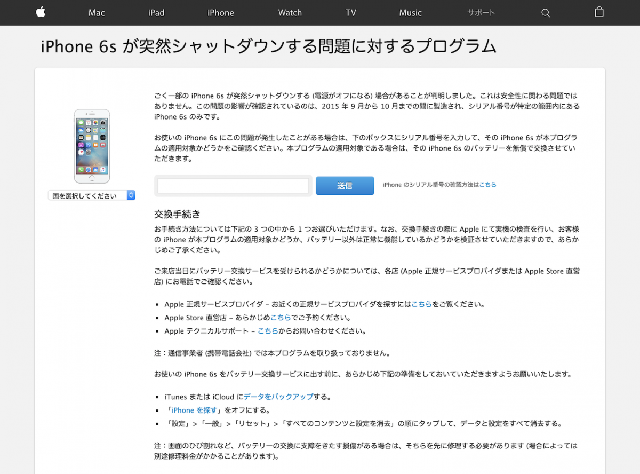Open the search icon in the navigation bar

point(545,12)
